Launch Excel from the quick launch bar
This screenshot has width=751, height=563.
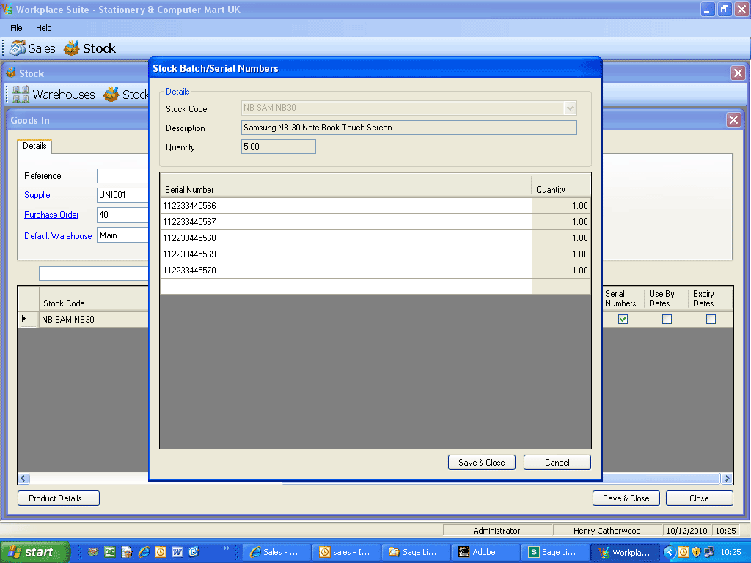110,552
